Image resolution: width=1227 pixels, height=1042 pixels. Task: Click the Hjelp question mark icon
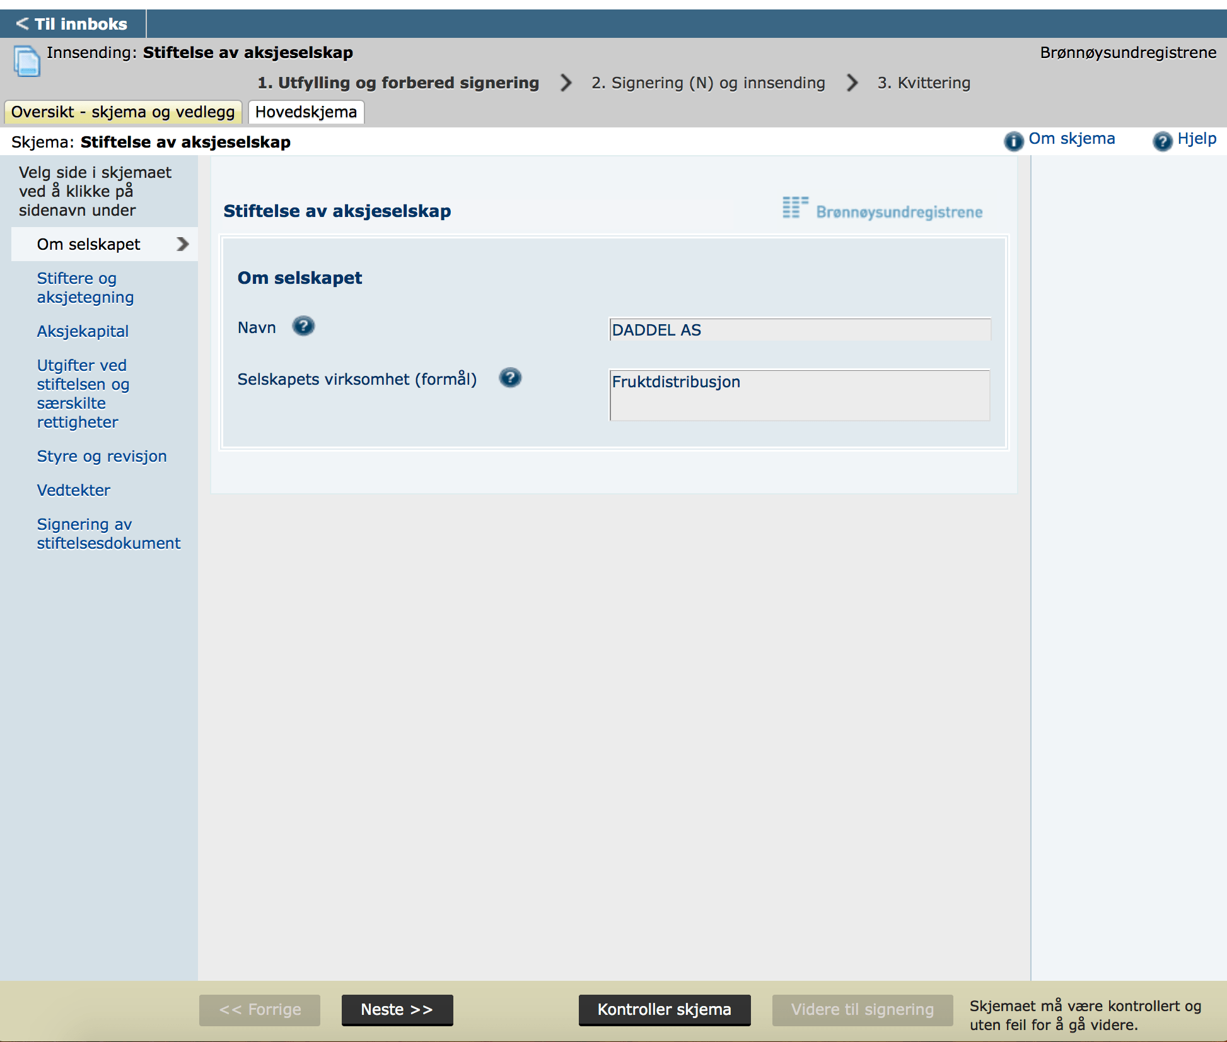pos(1162,141)
